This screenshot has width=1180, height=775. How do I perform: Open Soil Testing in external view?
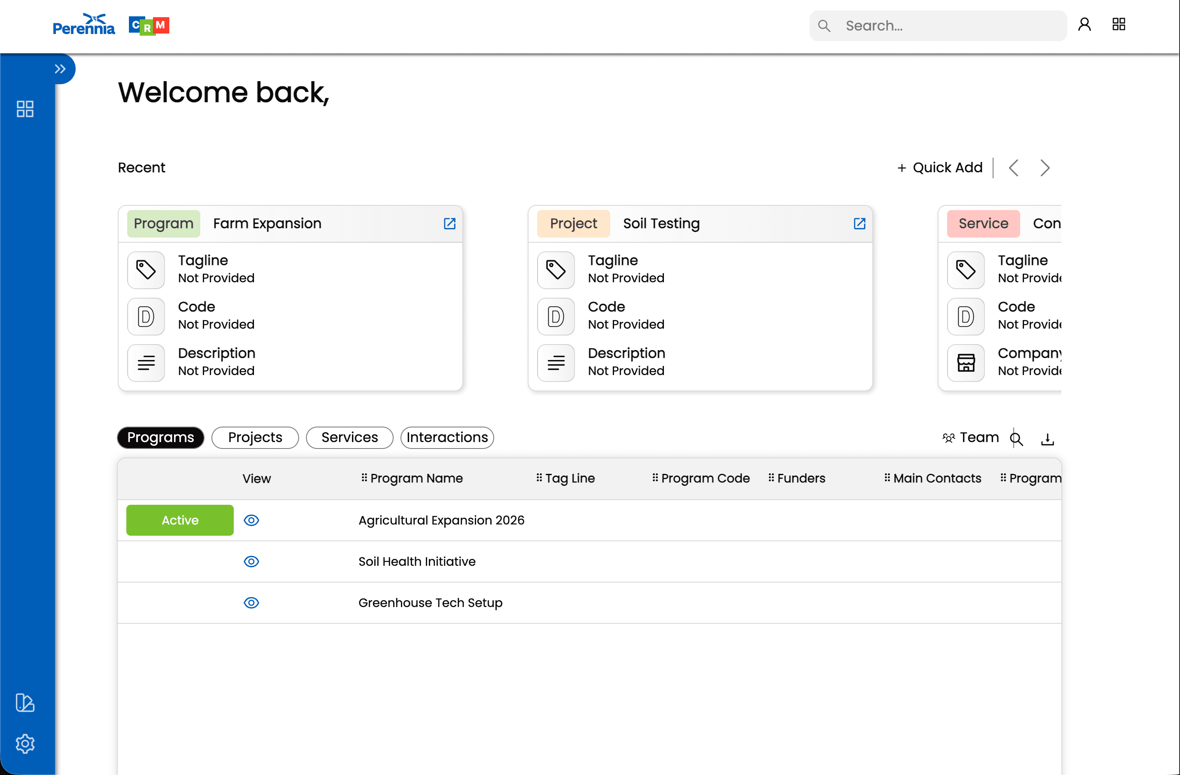point(860,223)
